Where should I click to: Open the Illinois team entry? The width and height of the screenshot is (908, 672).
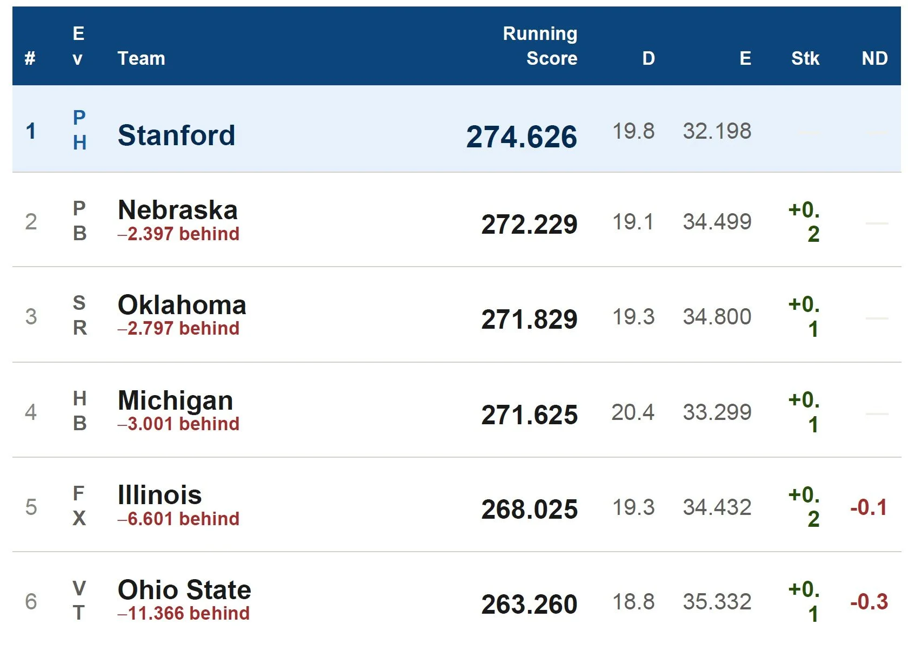pos(159,495)
